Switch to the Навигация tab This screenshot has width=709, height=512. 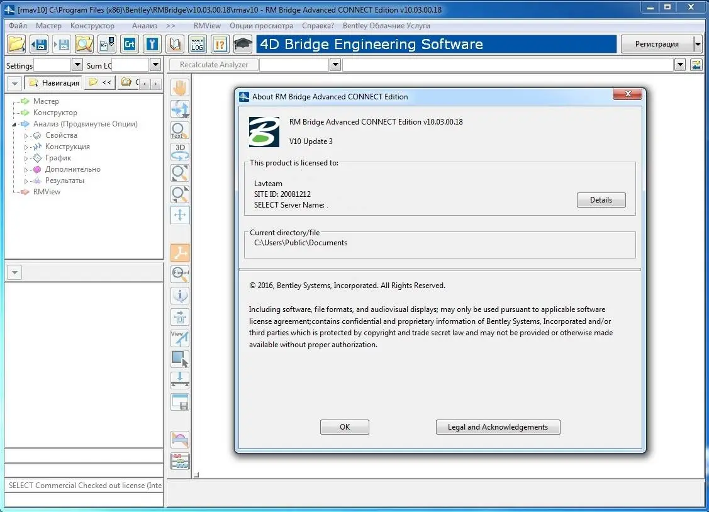tap(54, 82)
